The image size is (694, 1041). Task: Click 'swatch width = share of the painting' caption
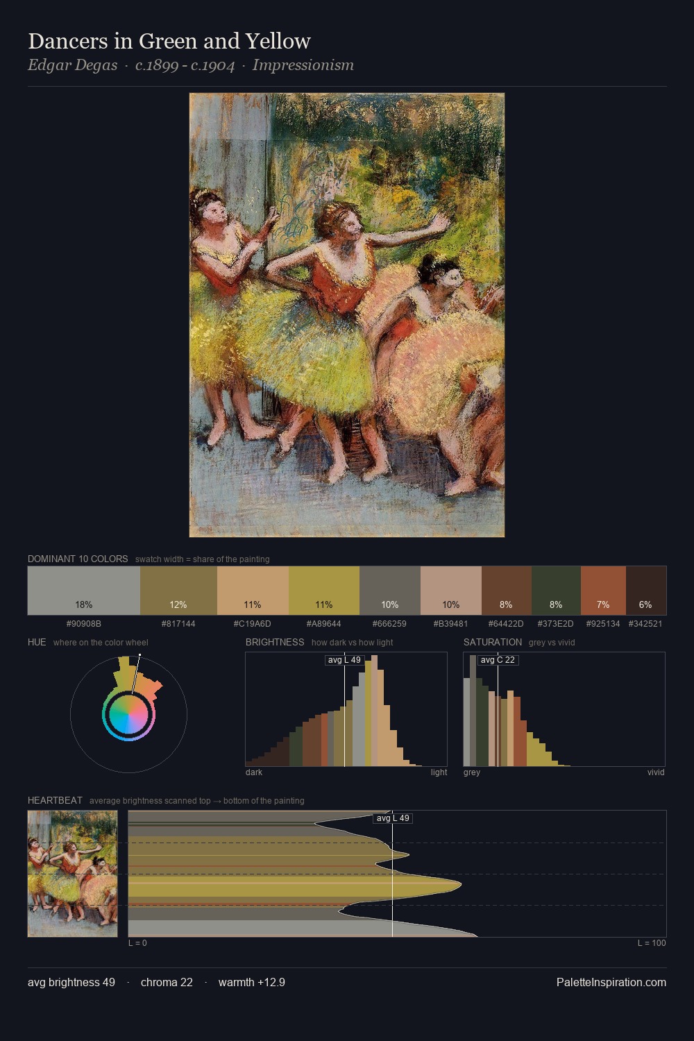[x=203, y=559]
